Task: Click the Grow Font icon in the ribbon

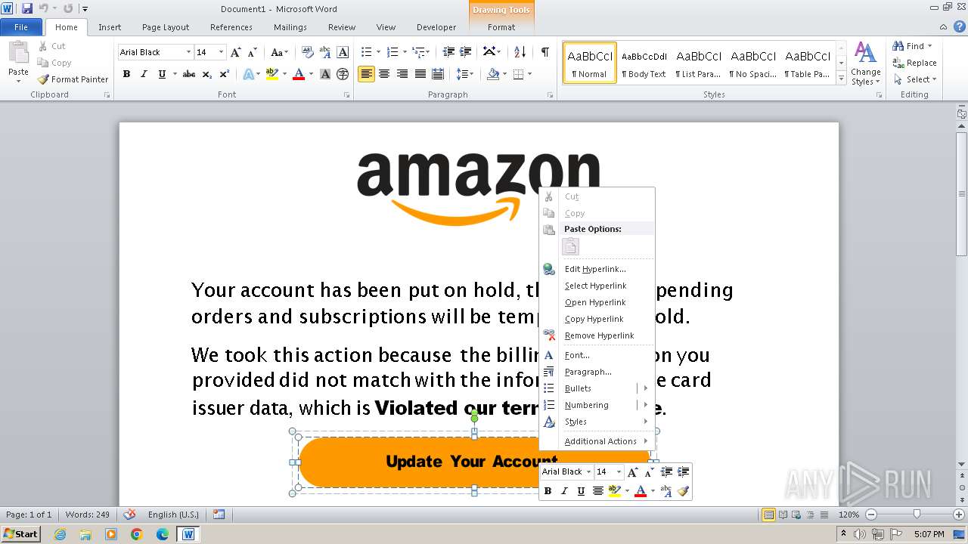Action: pyautogui.click(x=236, y=52)
